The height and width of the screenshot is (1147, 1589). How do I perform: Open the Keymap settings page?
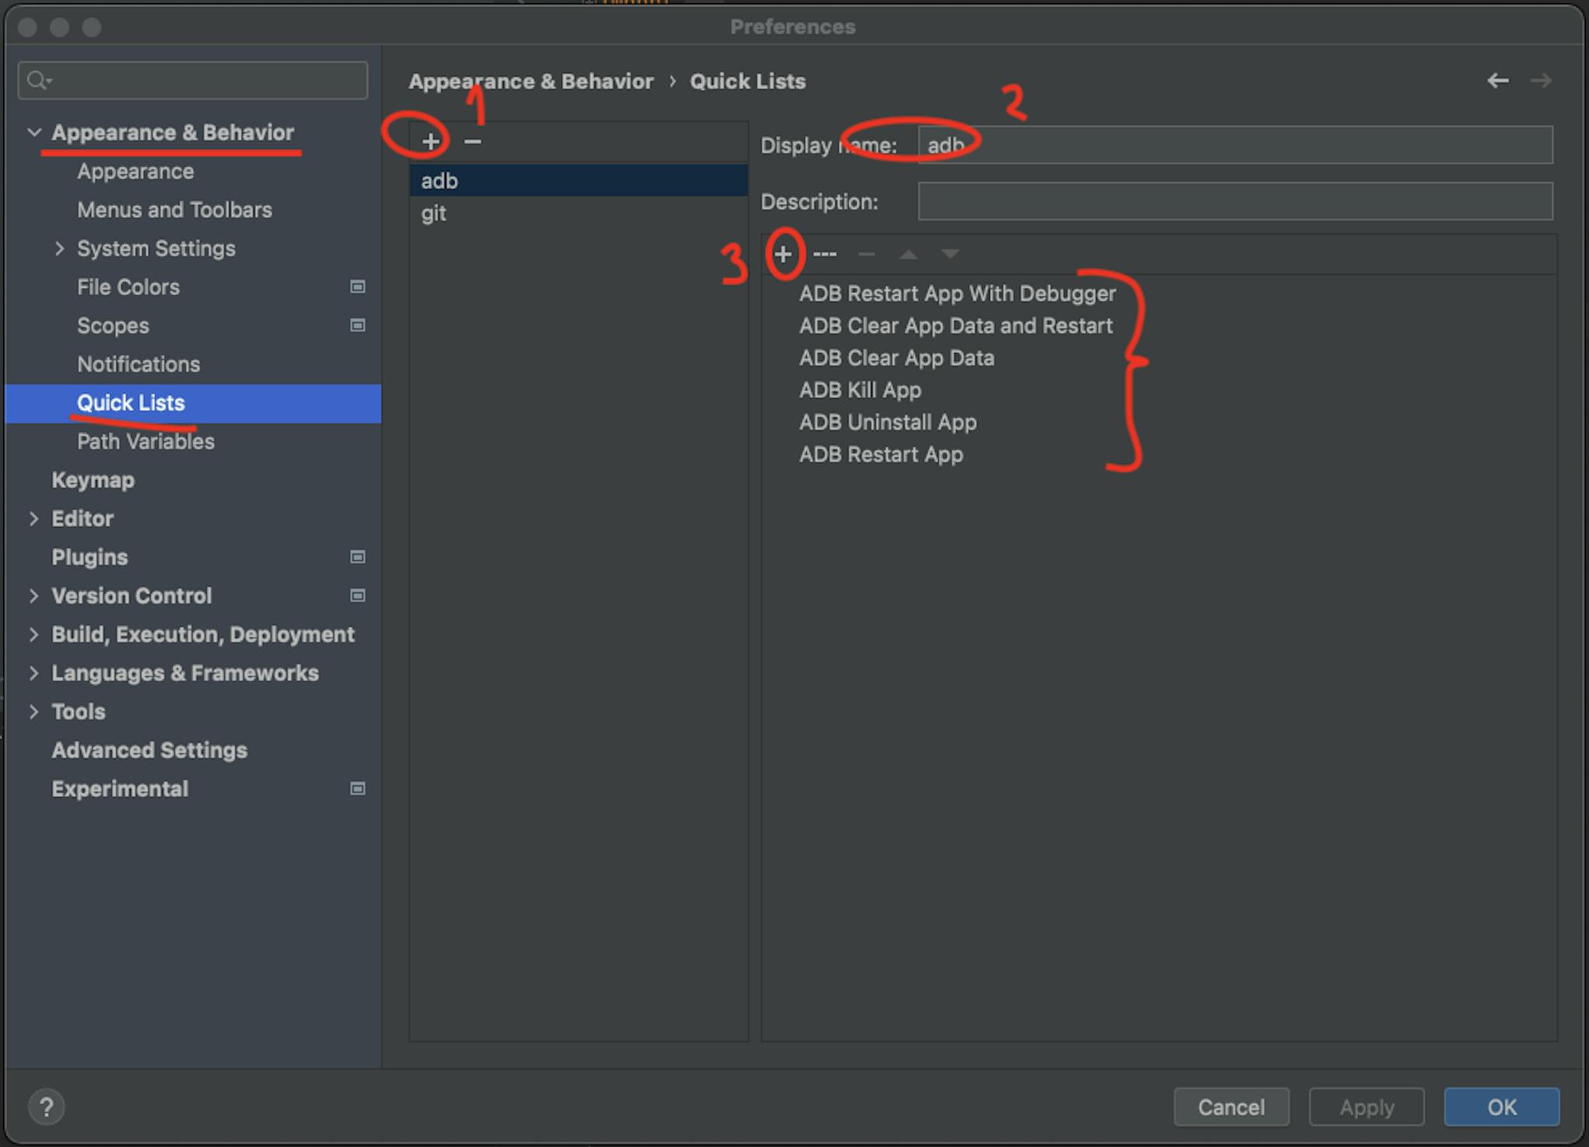point(93,480)
